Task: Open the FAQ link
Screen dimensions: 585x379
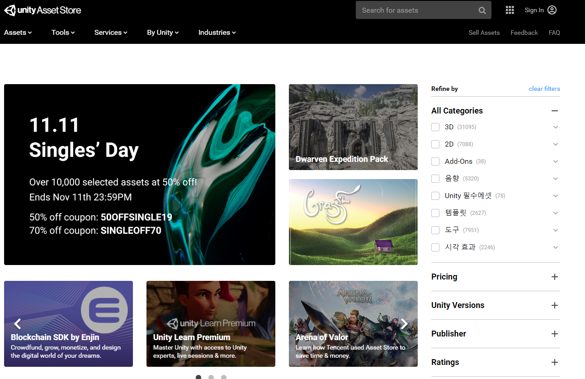Action: tap(554, 33)
